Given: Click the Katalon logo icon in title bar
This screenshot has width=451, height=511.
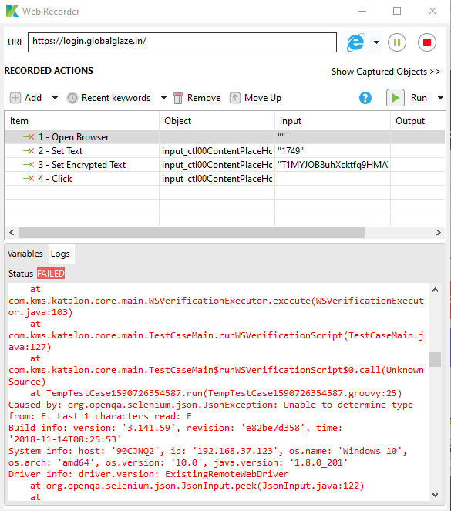Looking at the screenshot, I should click(x=12, y=11).
